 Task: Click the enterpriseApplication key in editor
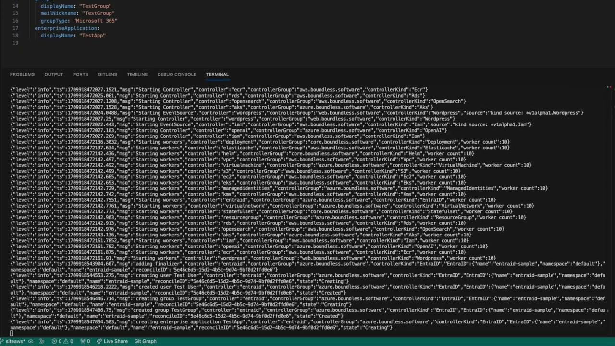(x=67, y=28)
